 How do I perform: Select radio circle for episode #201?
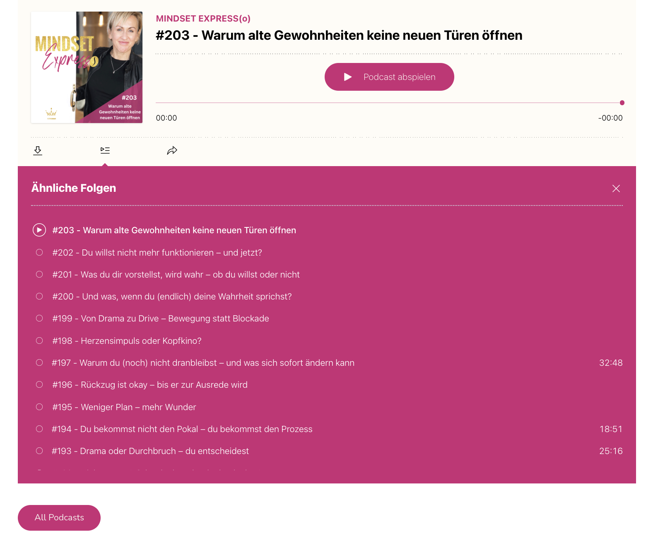(x=39, y=274)
